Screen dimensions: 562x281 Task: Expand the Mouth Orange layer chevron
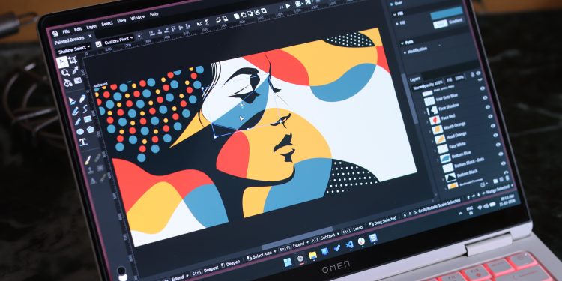[x=430, y=132]
